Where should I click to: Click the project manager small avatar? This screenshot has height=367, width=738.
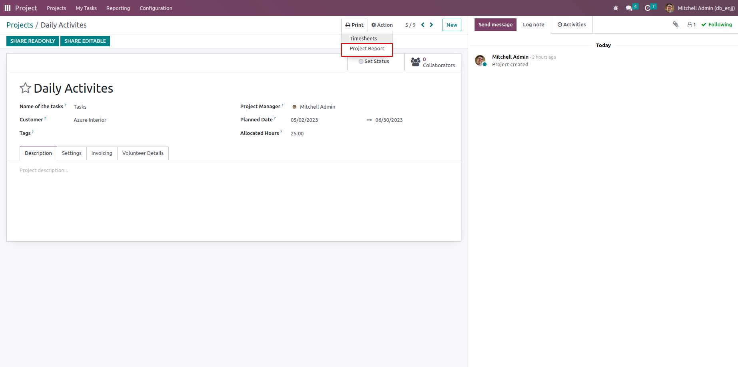tap(295, 107)
